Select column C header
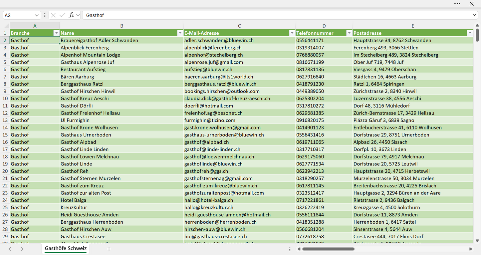This screenshot has width=481, height=255. tap(239, 26)
